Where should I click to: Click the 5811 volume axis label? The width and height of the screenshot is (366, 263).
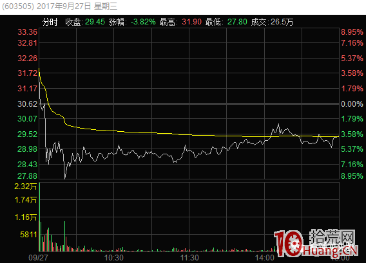(28, 234)
